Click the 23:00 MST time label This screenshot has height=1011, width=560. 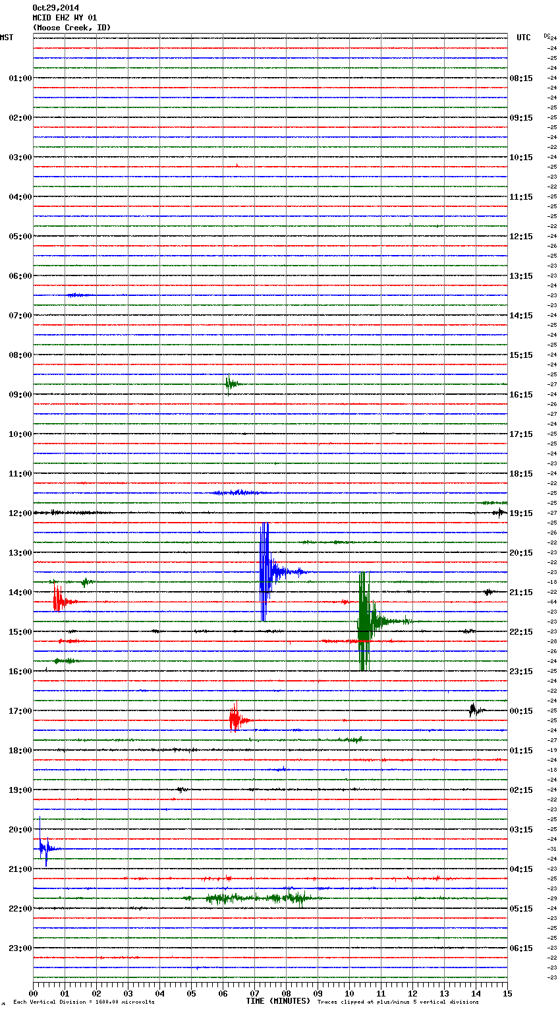click(20, 948)
